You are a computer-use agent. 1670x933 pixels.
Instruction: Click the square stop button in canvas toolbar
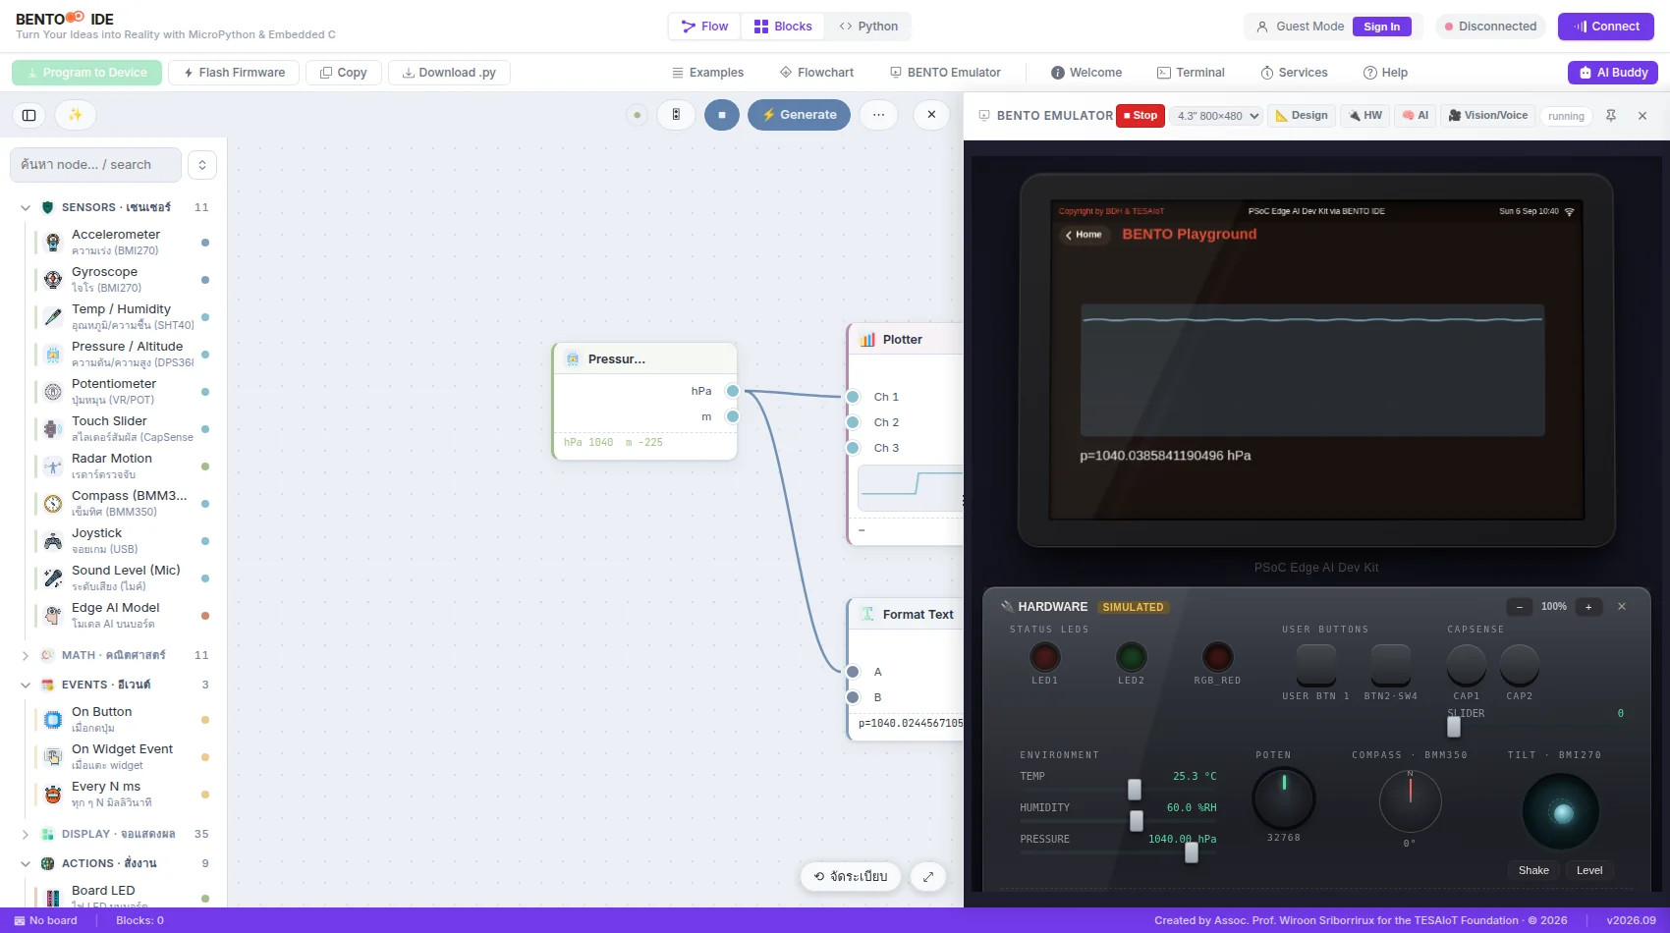click(722, 115)
